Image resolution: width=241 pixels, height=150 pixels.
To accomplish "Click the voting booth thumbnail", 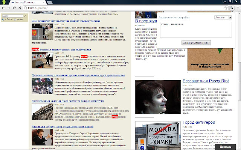I will [x=43, y=60].
